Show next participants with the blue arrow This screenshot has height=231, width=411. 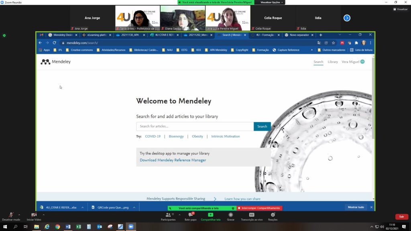coord(347,18)
